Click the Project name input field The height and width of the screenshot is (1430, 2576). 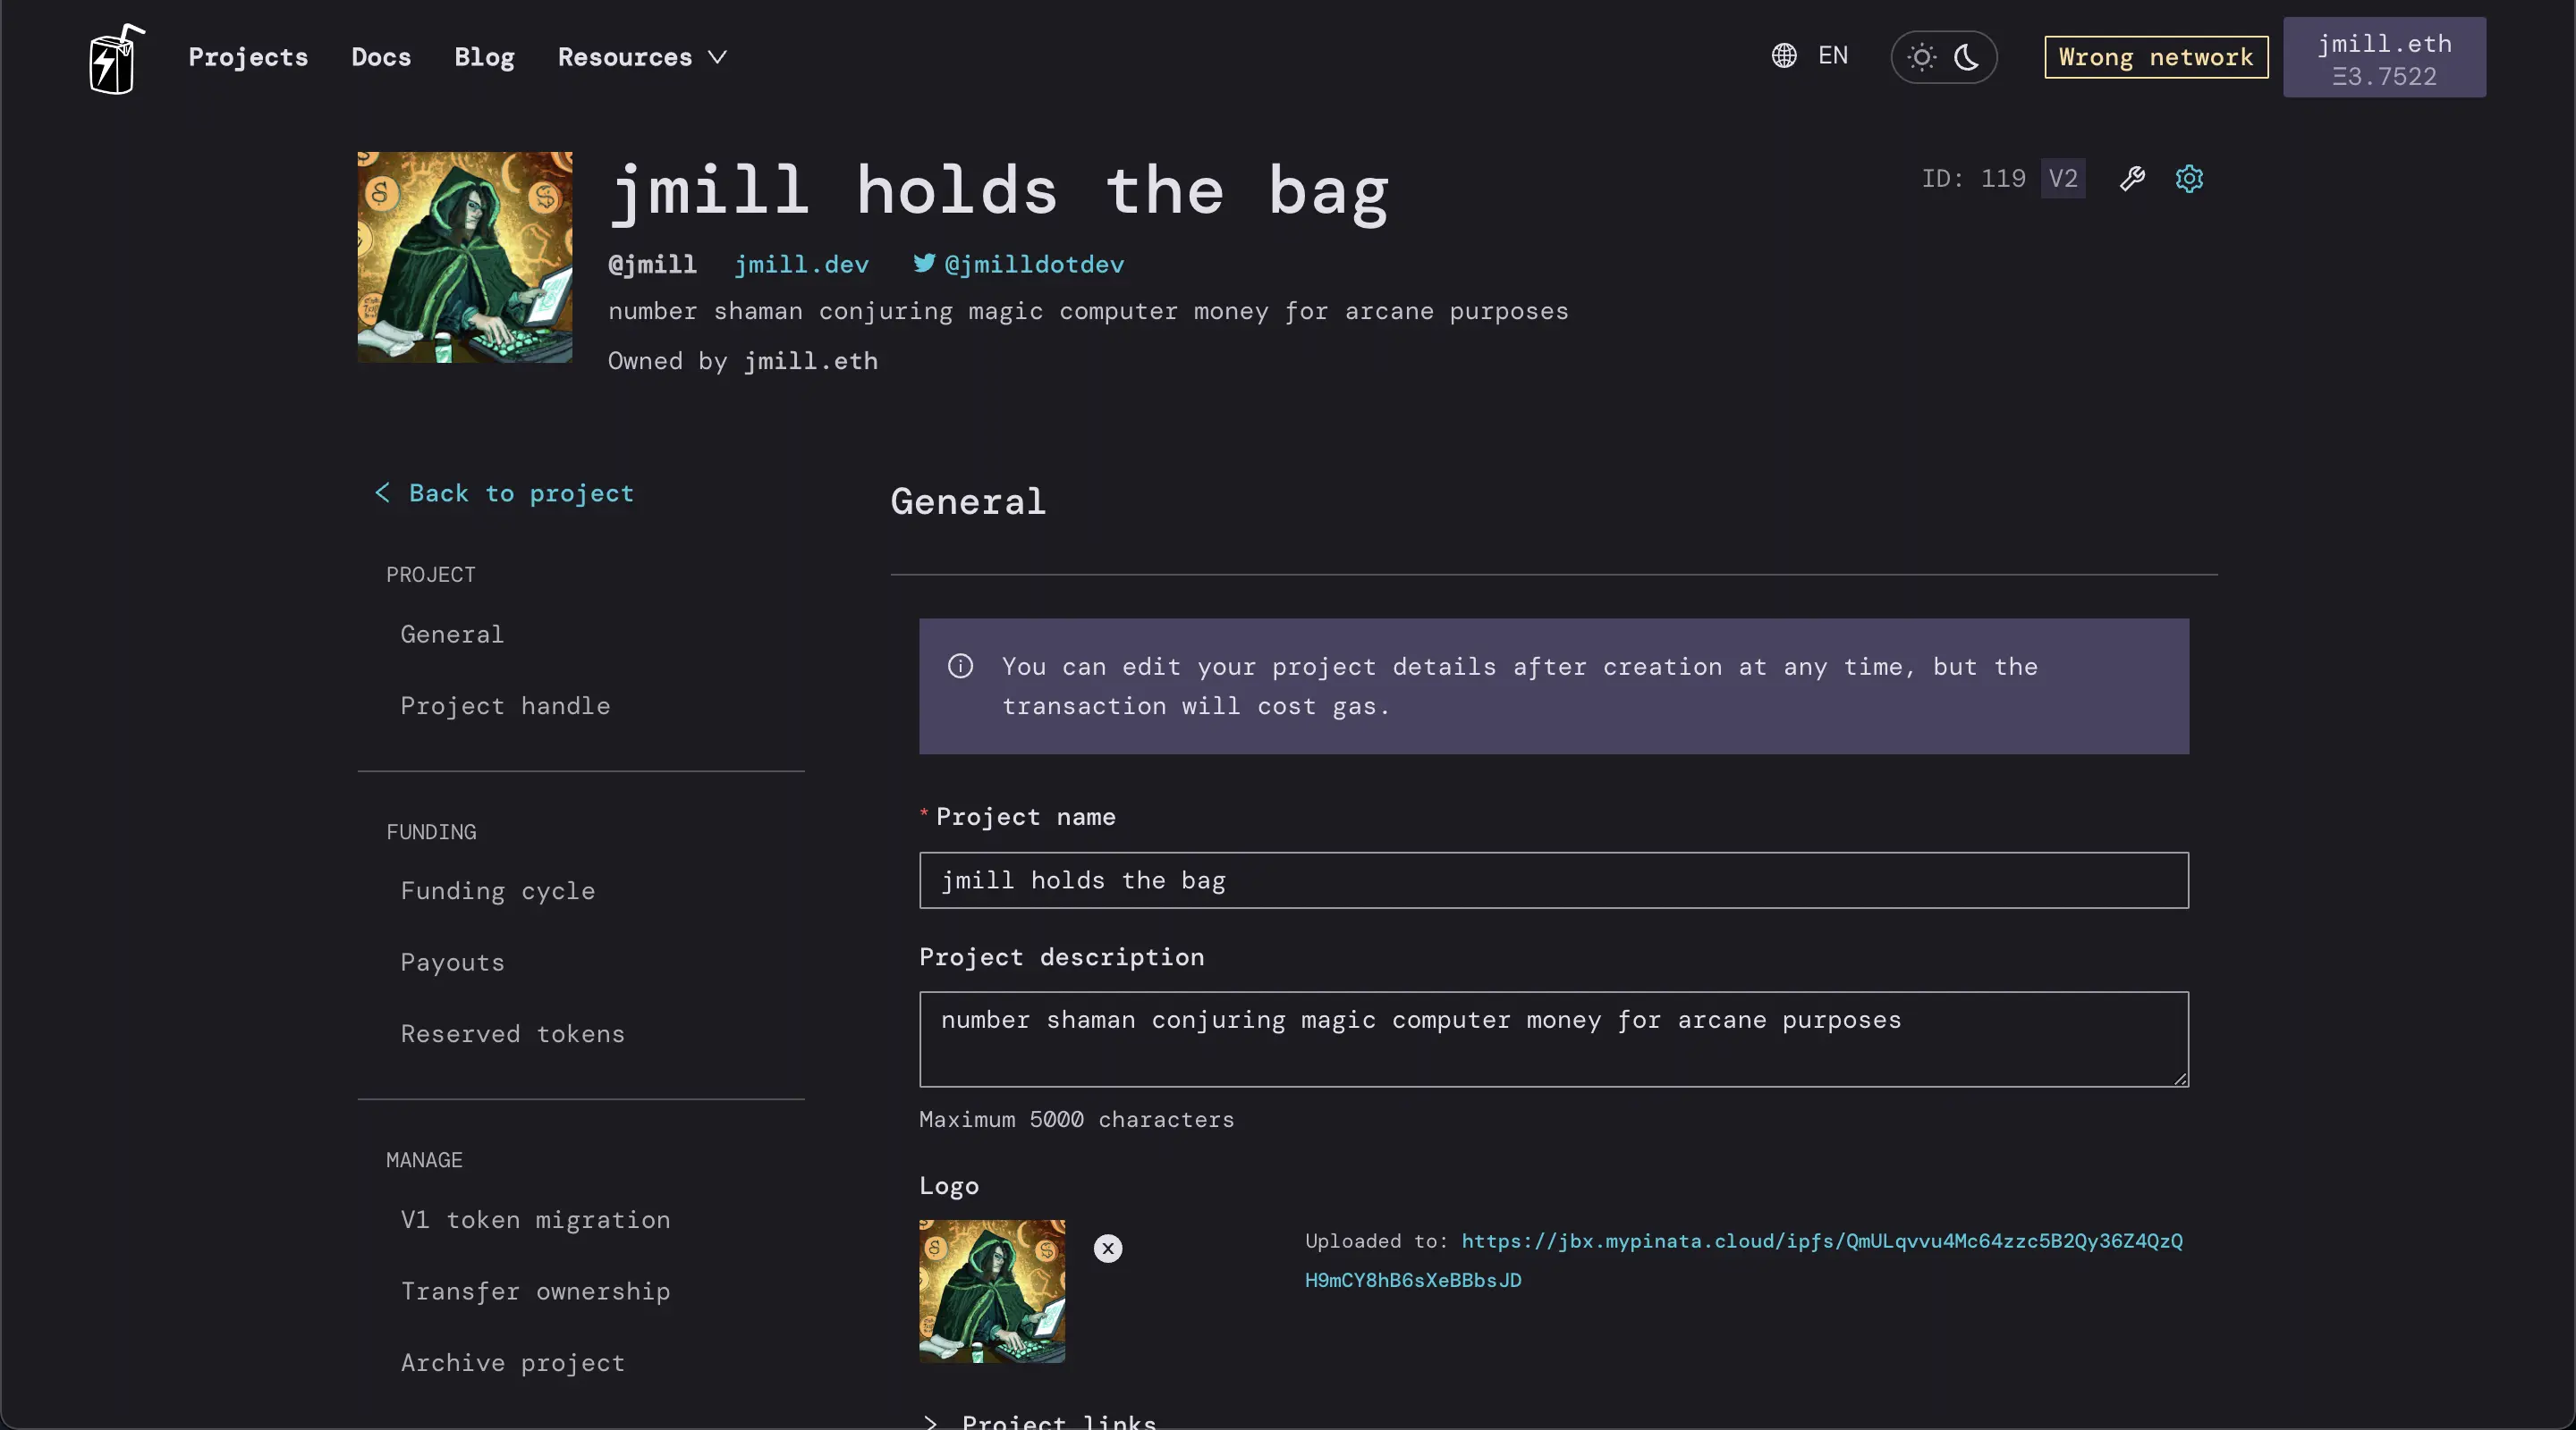tap(1554, 879)
